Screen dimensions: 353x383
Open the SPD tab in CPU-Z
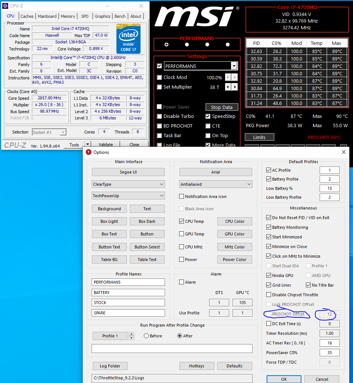pos(85,16)
